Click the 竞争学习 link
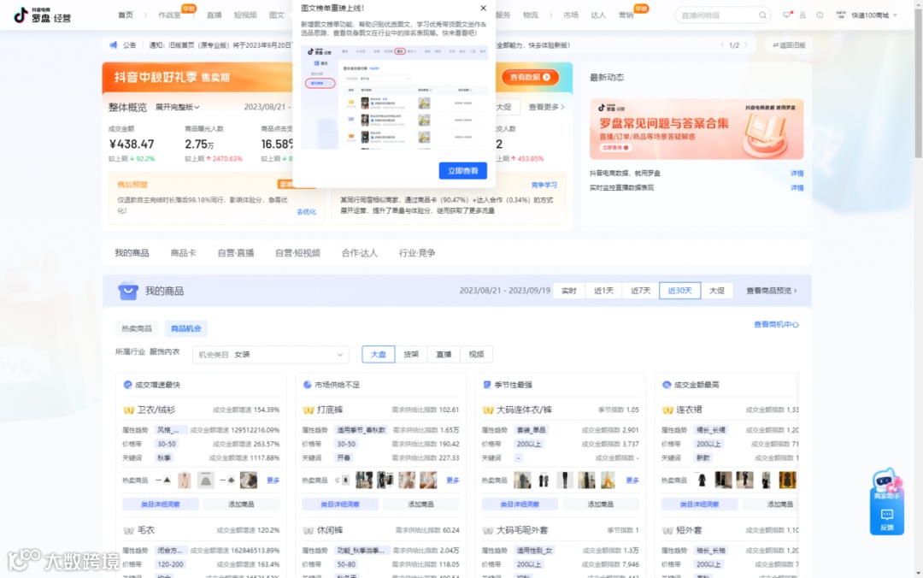The image size is (923, 578). (x=544, y=185)
